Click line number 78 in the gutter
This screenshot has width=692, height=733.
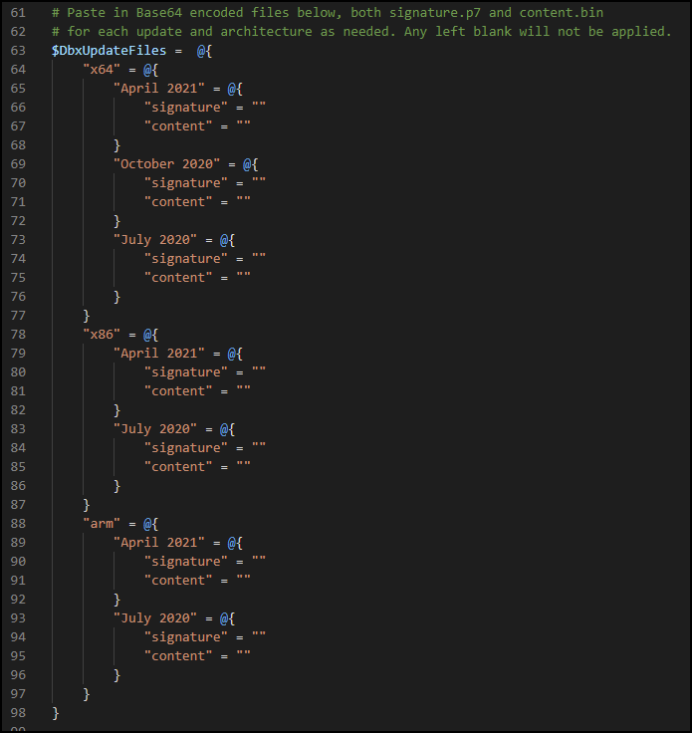pyautogui.click(x=19, y=335)
